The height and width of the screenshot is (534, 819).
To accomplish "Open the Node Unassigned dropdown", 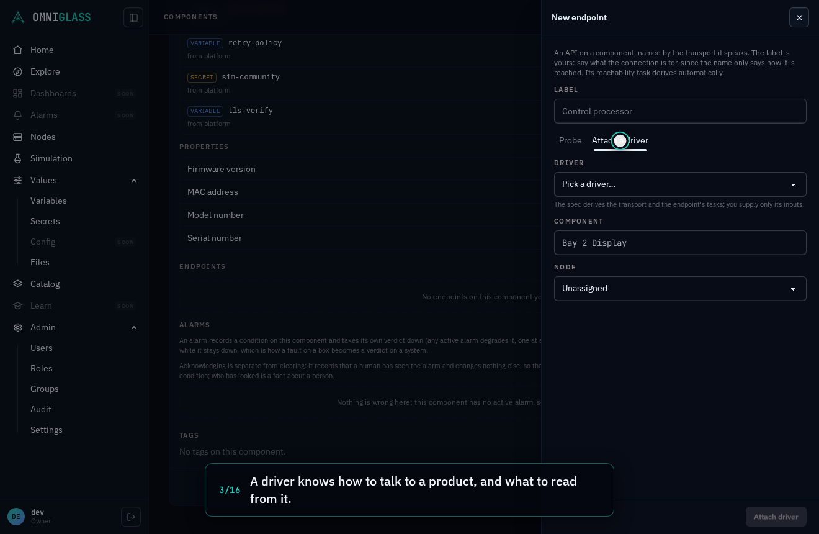I will click(680, 289).
